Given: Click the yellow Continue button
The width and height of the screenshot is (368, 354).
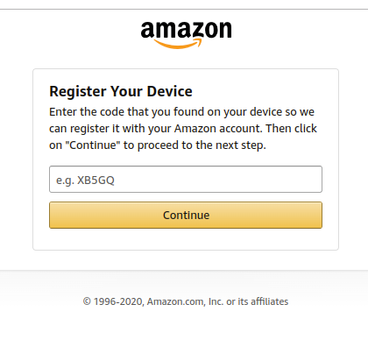Looking at the screenshot, I should click(186, 215).
